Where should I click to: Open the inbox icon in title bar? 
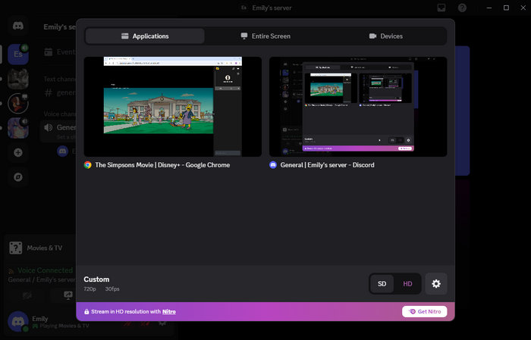[441, 8]
